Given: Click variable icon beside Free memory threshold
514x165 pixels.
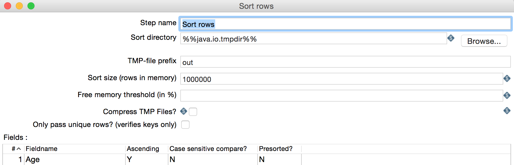Looking at the screenshot, I should [x=507, y=95].
